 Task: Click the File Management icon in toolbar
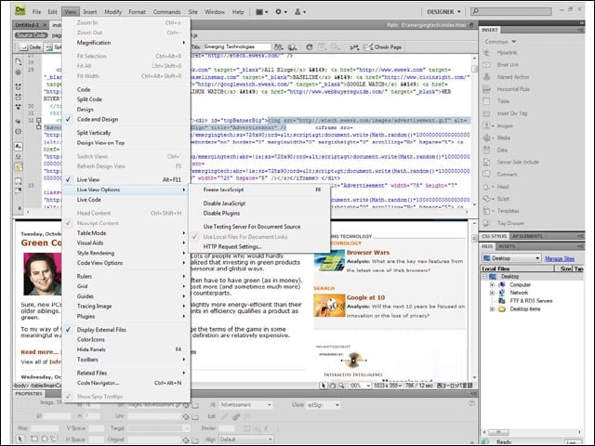pyautogui.click(x=279, y=47)
